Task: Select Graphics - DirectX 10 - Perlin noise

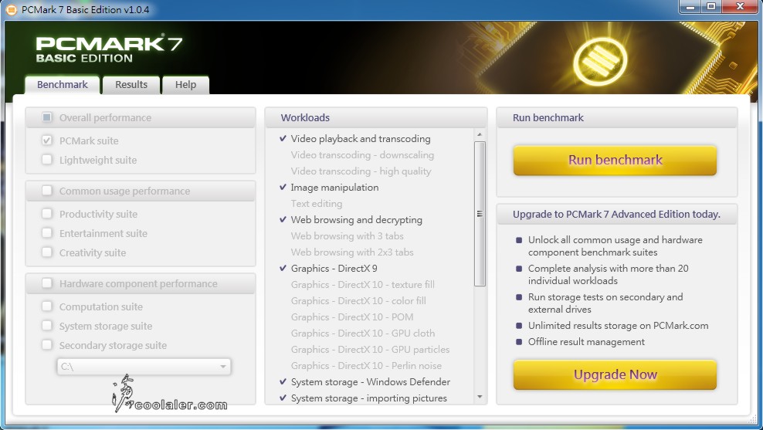Action: [366, 365]
